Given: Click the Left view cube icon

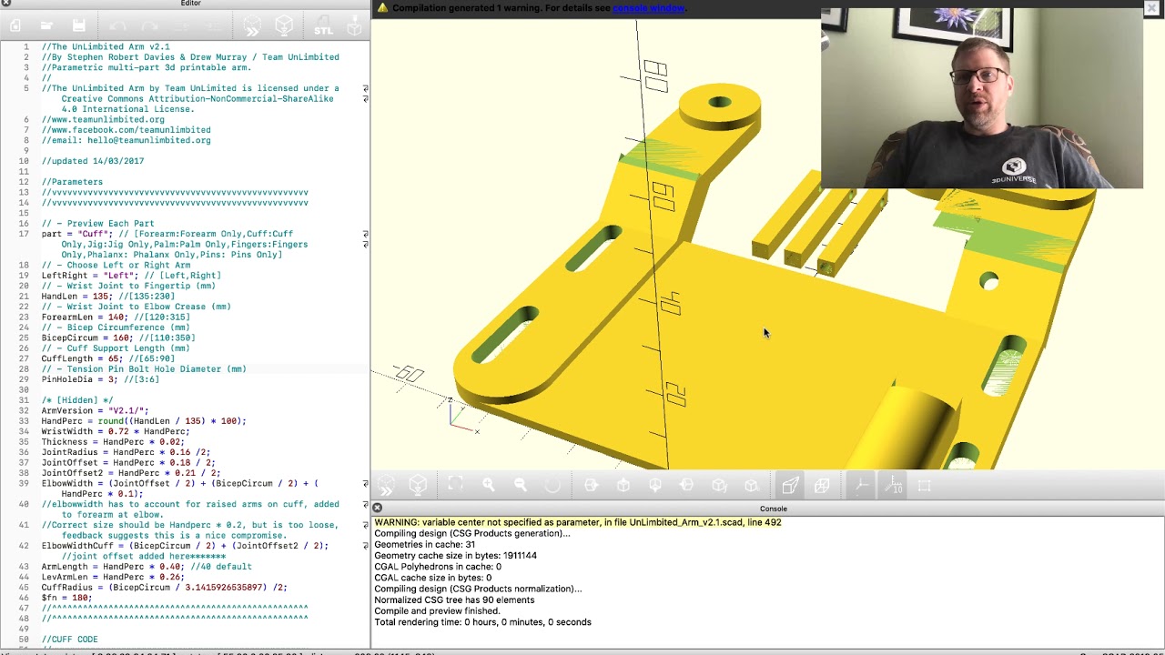Looking at the screenshot, I should [687, 486].
